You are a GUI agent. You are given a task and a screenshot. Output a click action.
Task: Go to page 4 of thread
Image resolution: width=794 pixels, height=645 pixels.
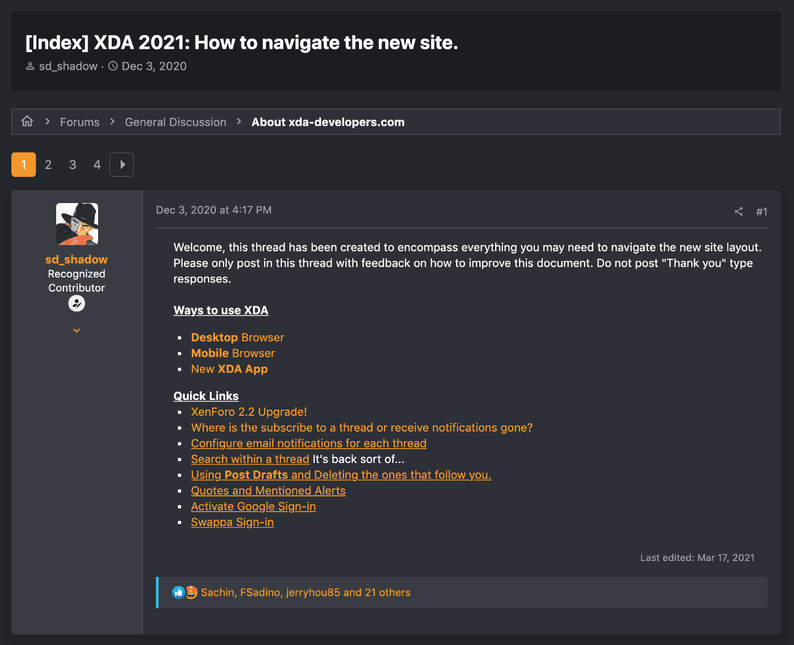[x=97, y=165]
